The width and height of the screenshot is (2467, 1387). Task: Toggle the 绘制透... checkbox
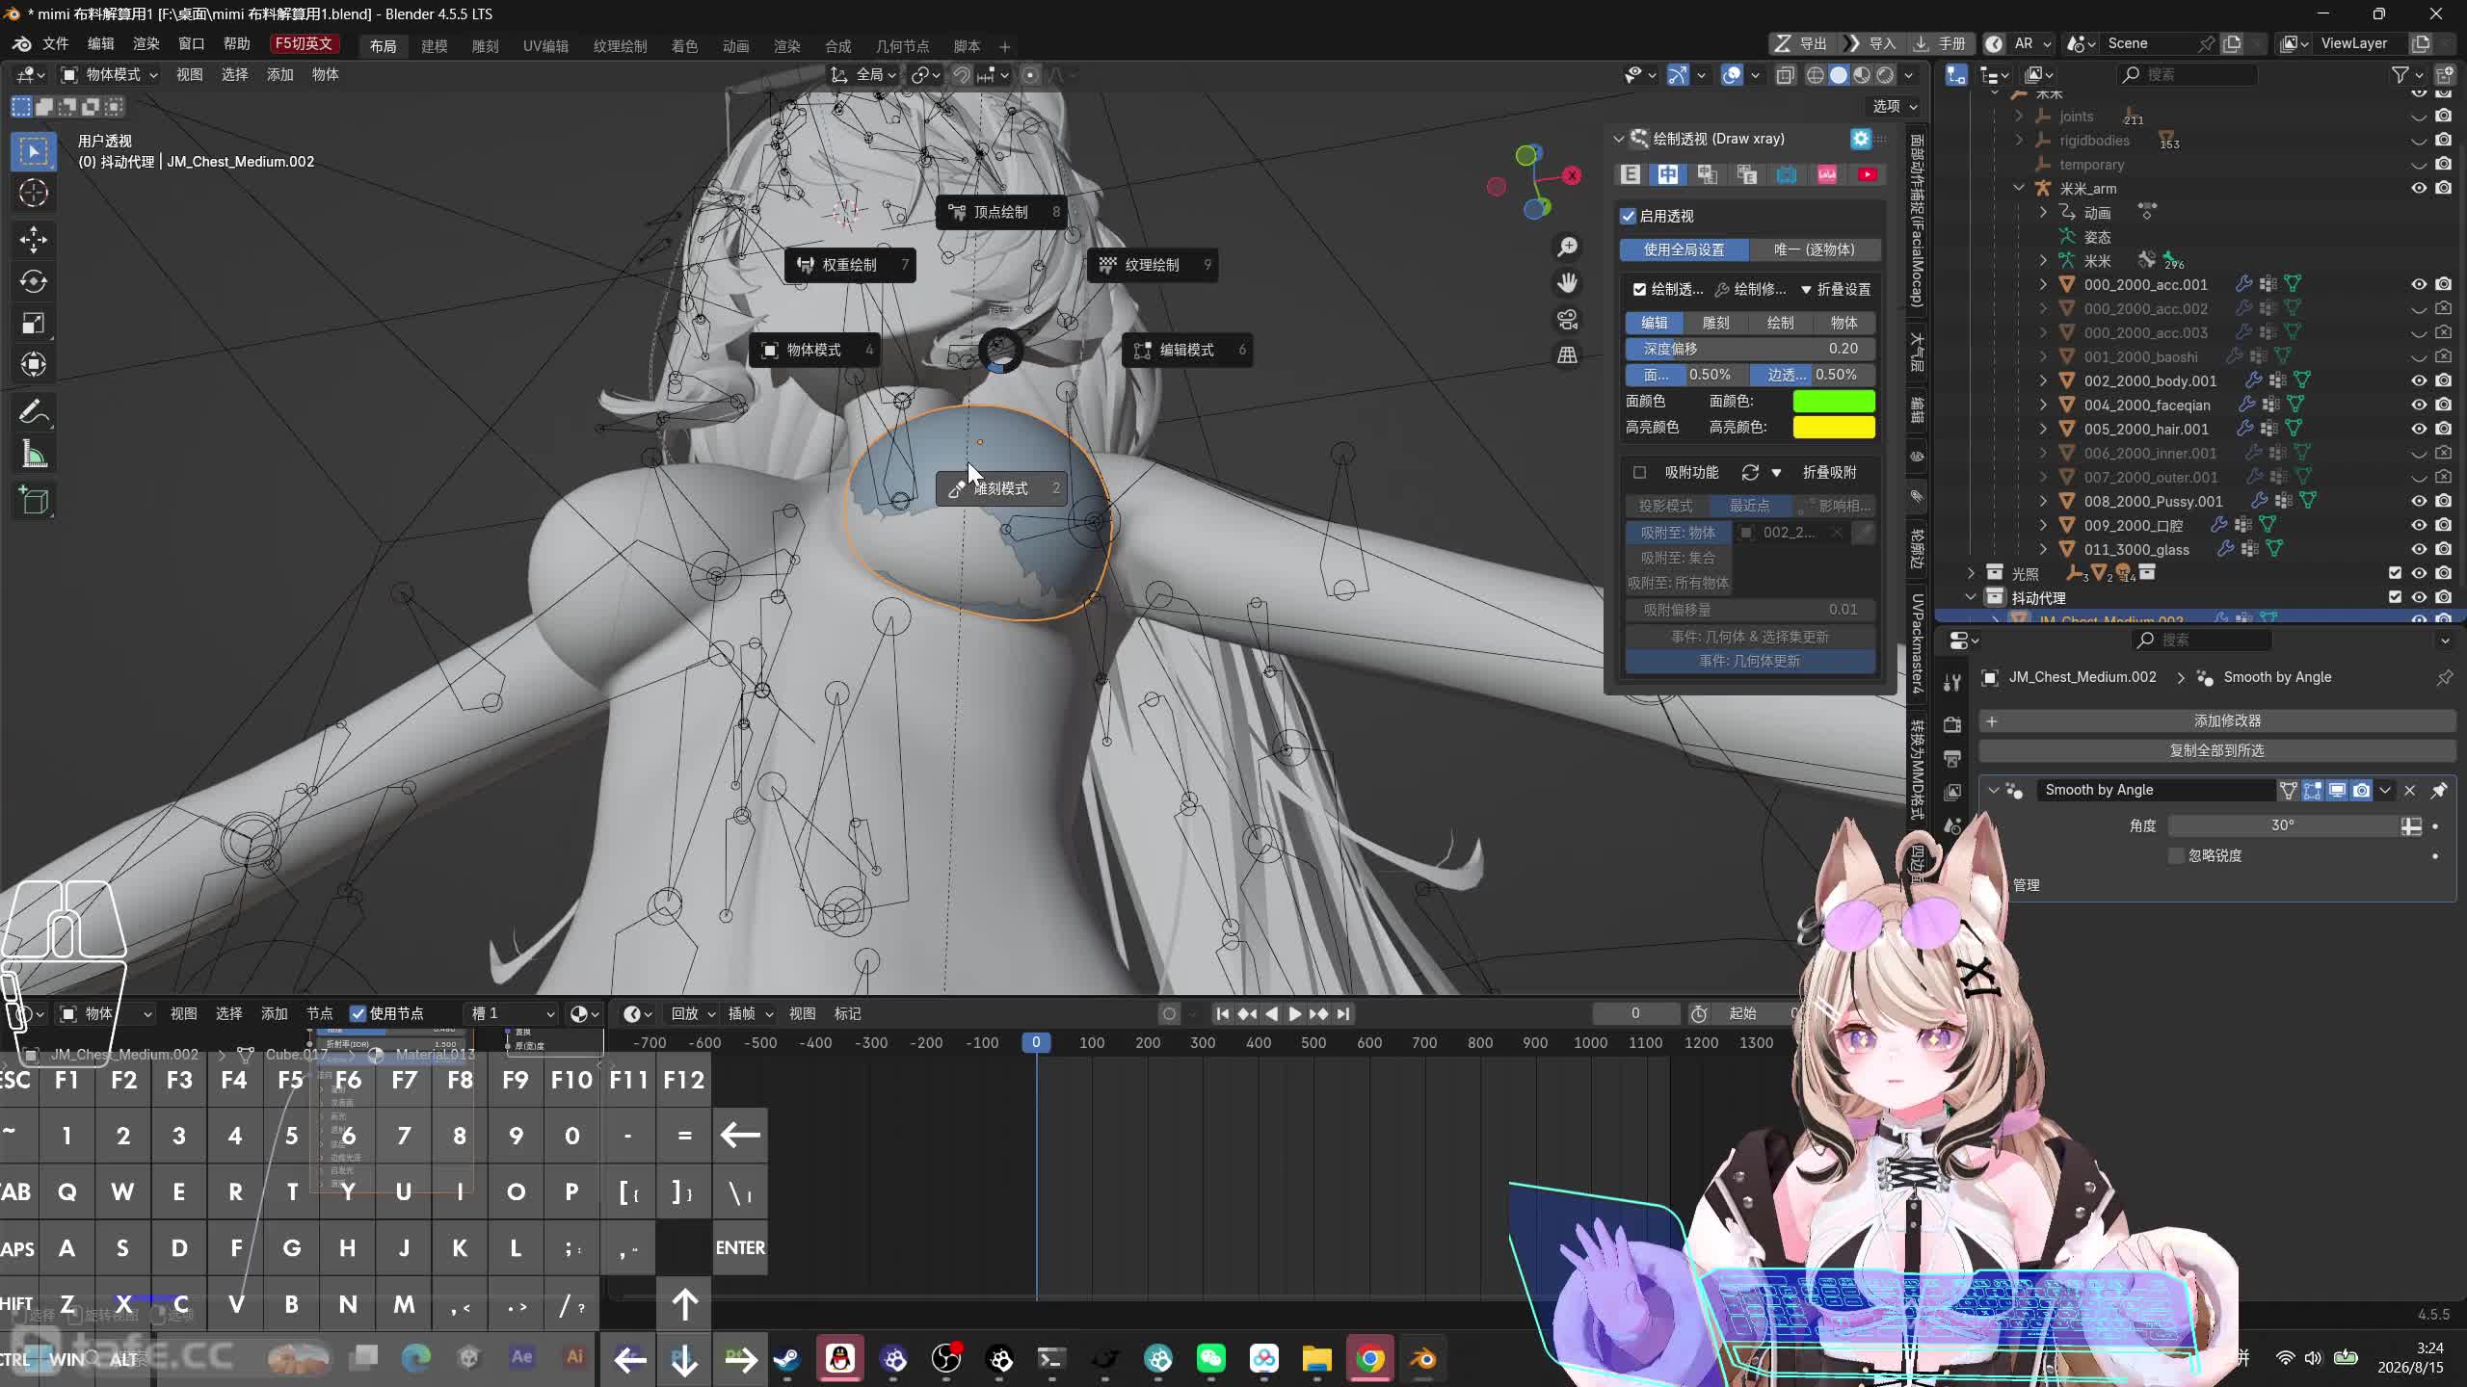[x=1639, y=289]
